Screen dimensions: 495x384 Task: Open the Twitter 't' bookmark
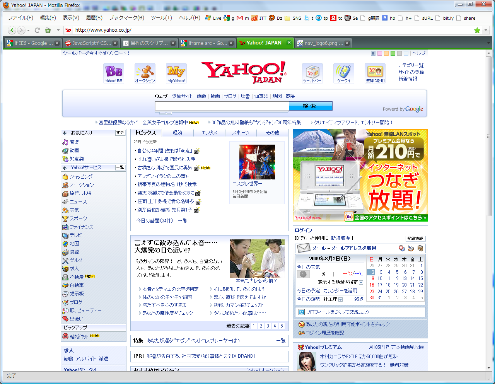point(309,18)
